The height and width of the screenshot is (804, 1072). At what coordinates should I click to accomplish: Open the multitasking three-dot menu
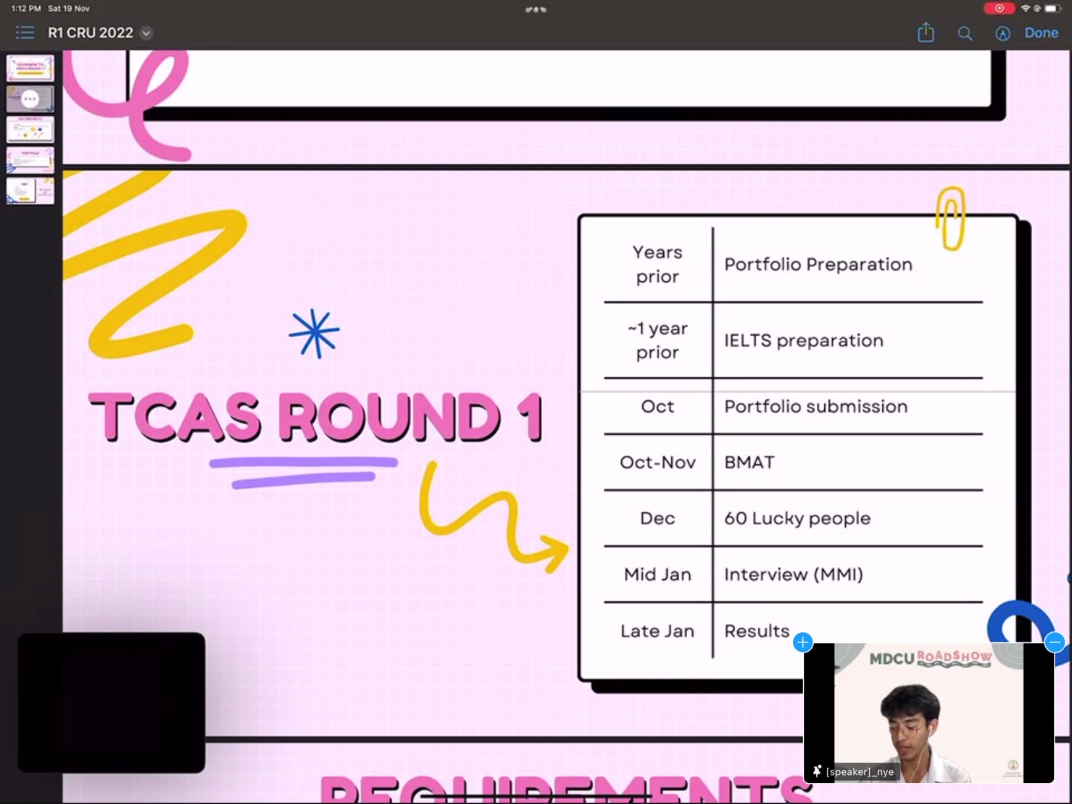pyautogui.click(x=536, y=9)
